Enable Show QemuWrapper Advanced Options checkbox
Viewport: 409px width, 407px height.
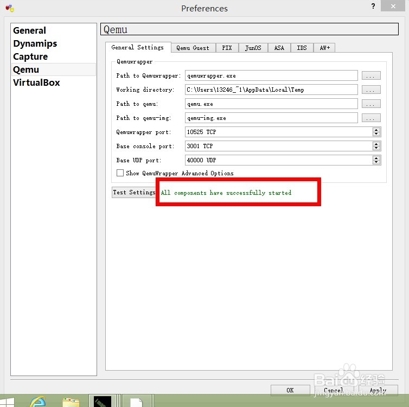coord(120,173)
